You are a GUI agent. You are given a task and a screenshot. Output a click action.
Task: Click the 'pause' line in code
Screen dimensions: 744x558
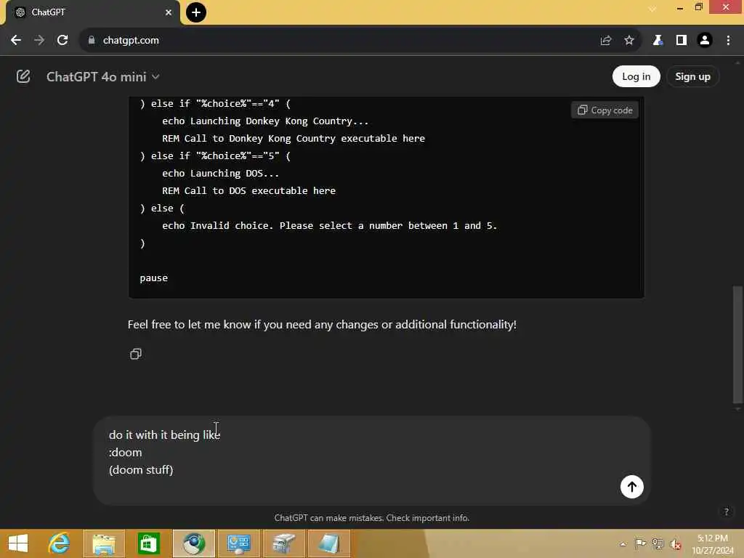154,278
